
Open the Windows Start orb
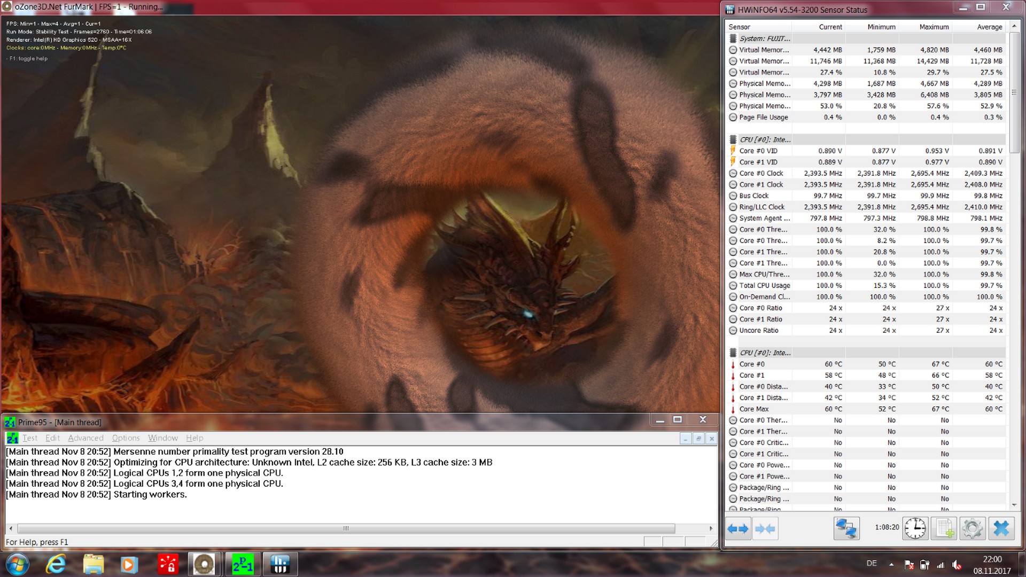coord(17,564)
